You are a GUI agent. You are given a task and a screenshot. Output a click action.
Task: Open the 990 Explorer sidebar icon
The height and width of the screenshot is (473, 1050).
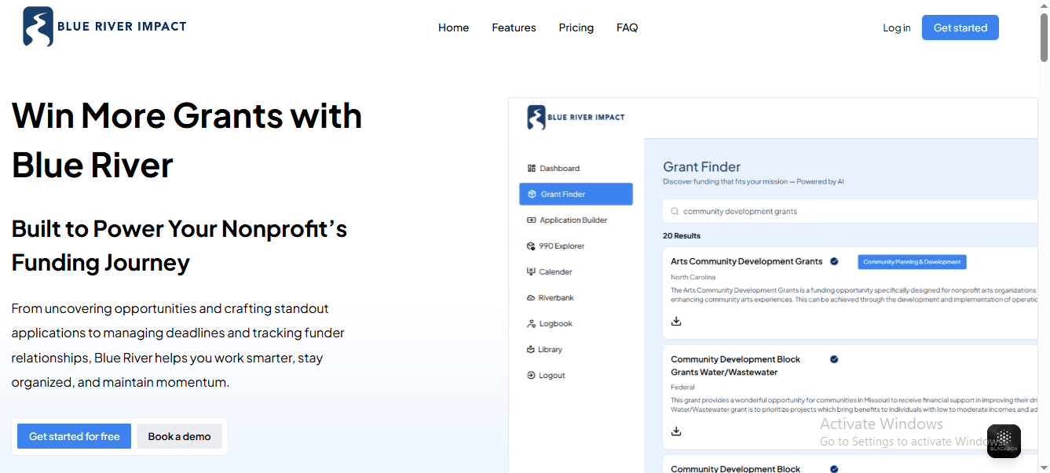point(532,246)
